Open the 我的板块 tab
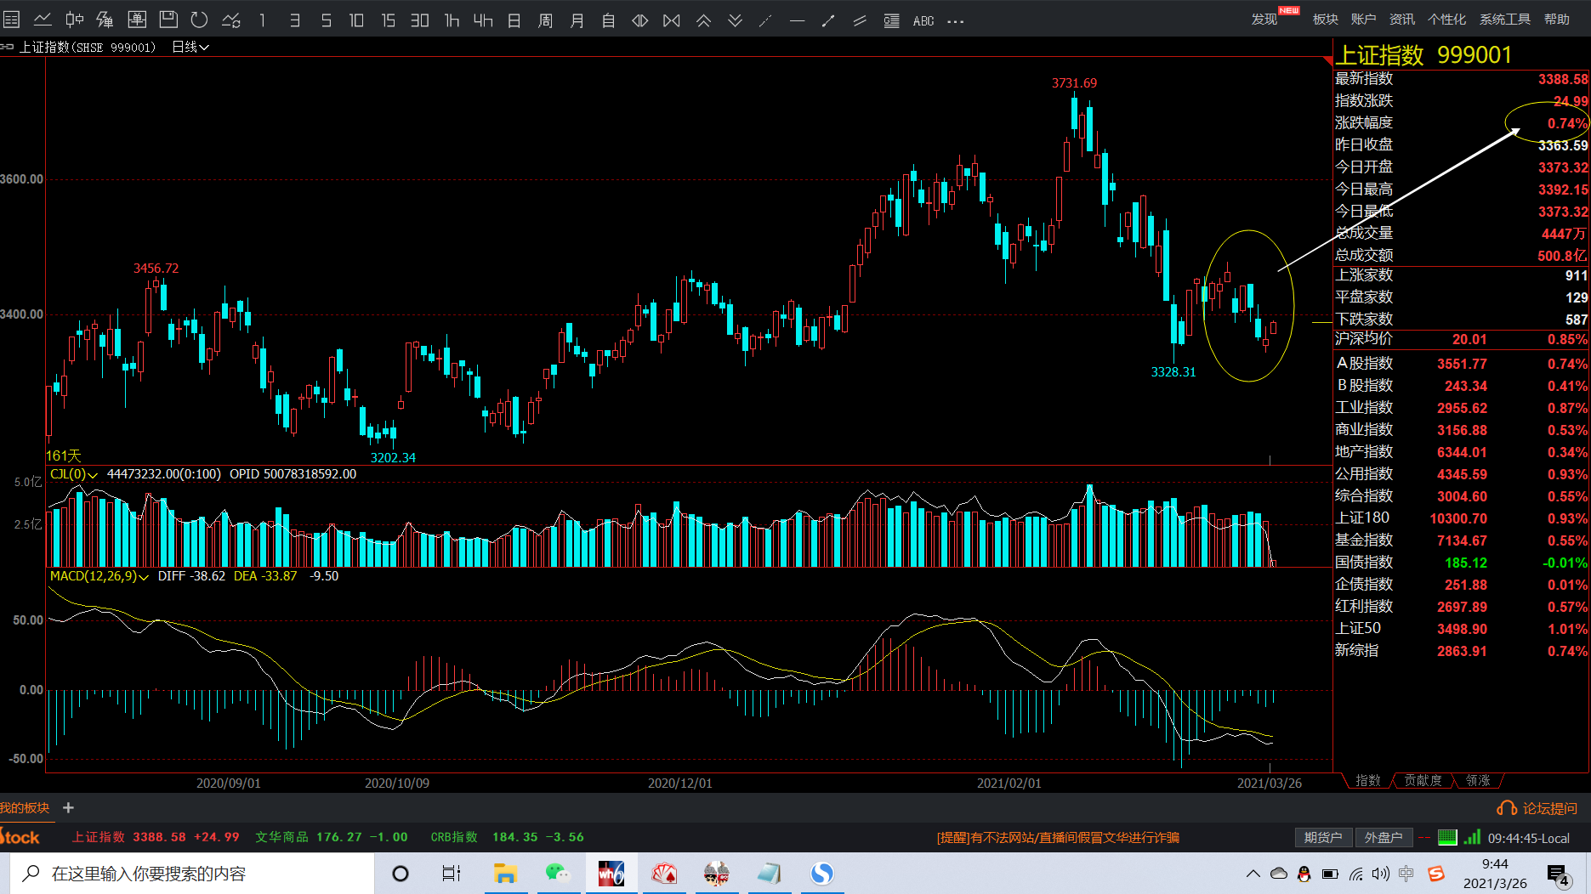This screenshot has width=1591, height=894. click(25, 807)
